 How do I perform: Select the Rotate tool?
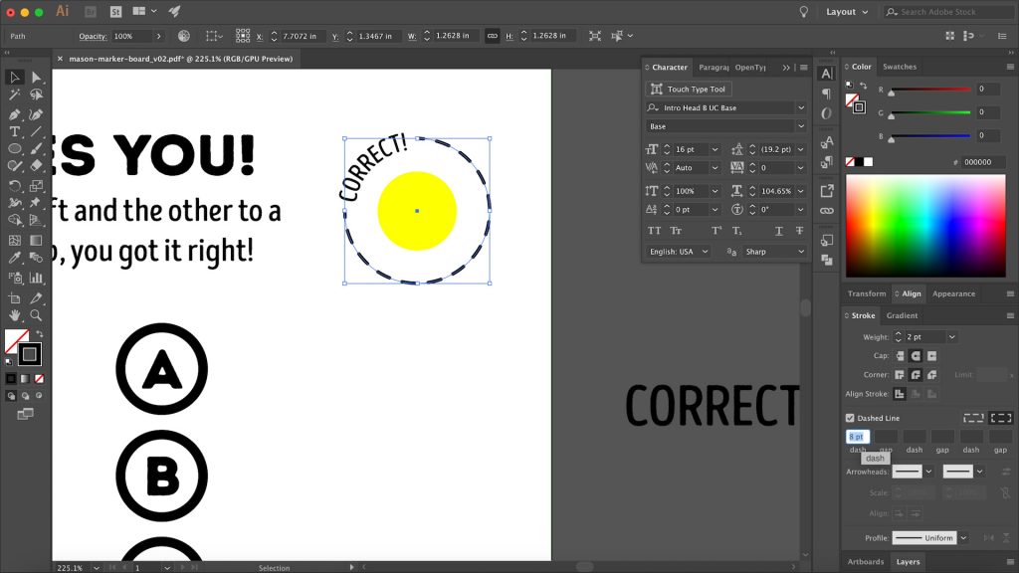pyautogui.click(x=14, y=186)
